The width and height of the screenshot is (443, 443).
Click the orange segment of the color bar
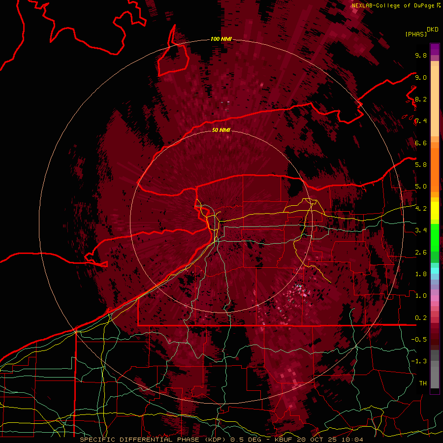pos(435,170)
